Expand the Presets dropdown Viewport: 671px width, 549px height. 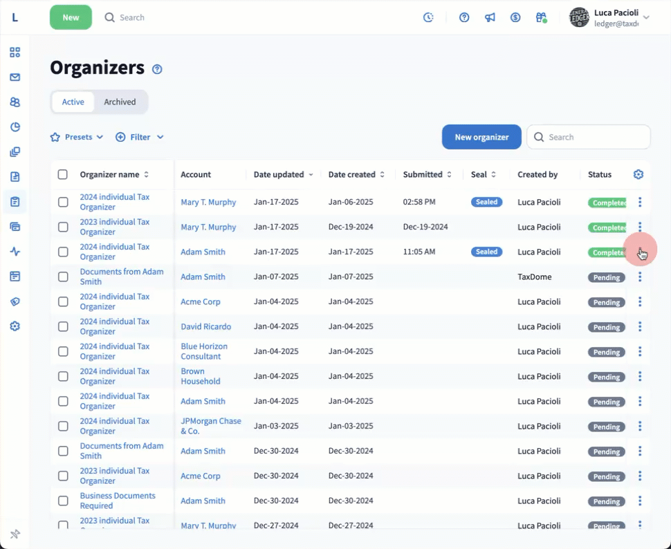[77, 137]
